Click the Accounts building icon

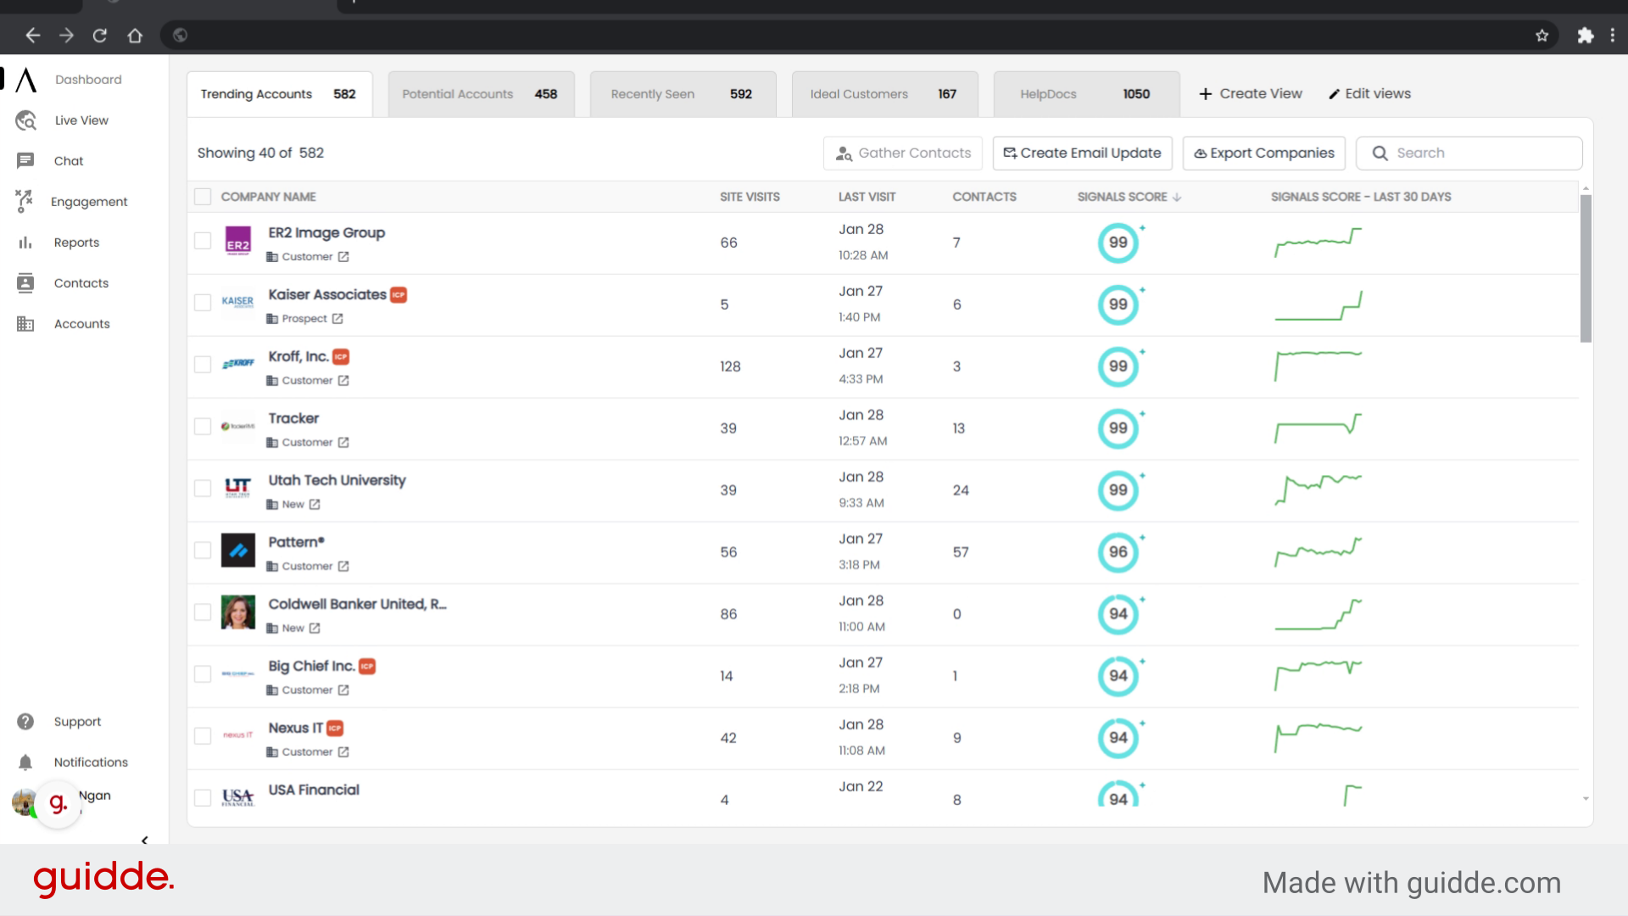tap(25, 324)
